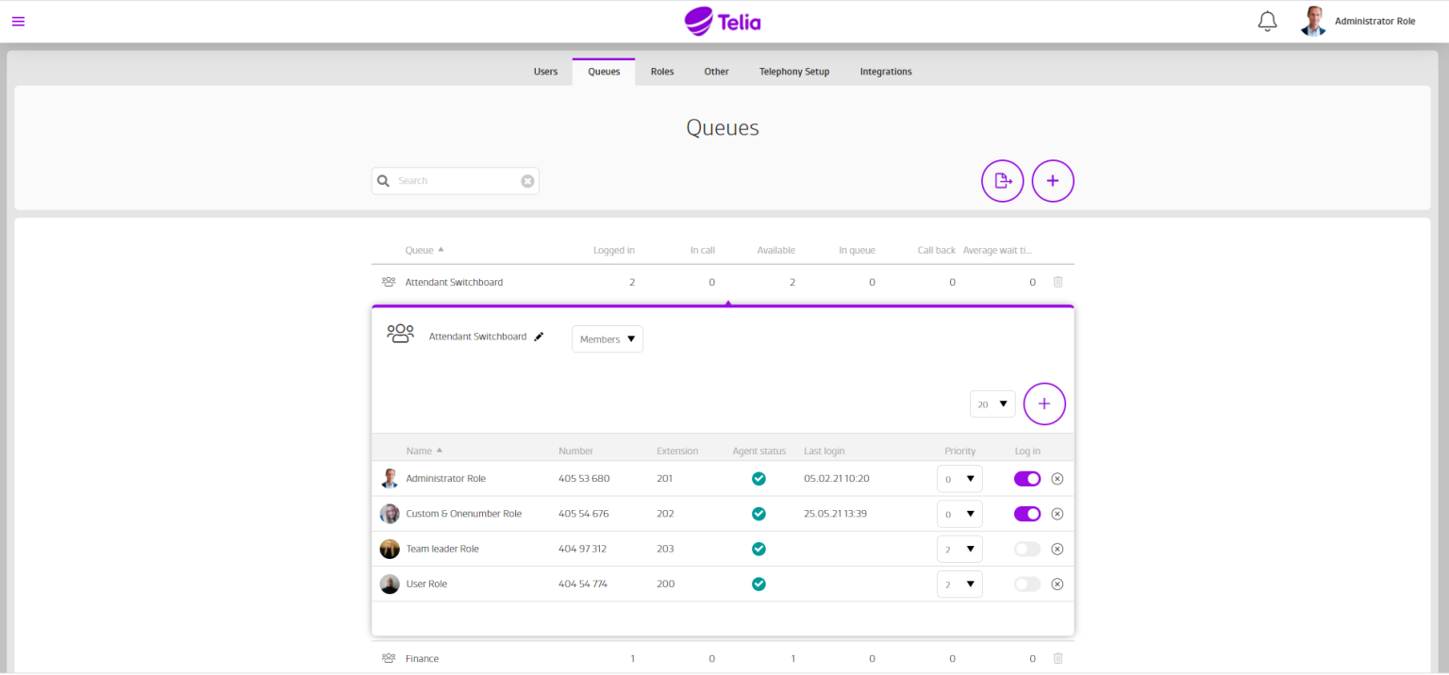The image size is (1449, 675).
Task: Enable Log in for Team leader Role
Action: tap(1027, 548)
